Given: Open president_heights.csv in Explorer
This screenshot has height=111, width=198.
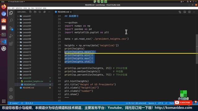Looking at the screenshot, I should [33, 81].
